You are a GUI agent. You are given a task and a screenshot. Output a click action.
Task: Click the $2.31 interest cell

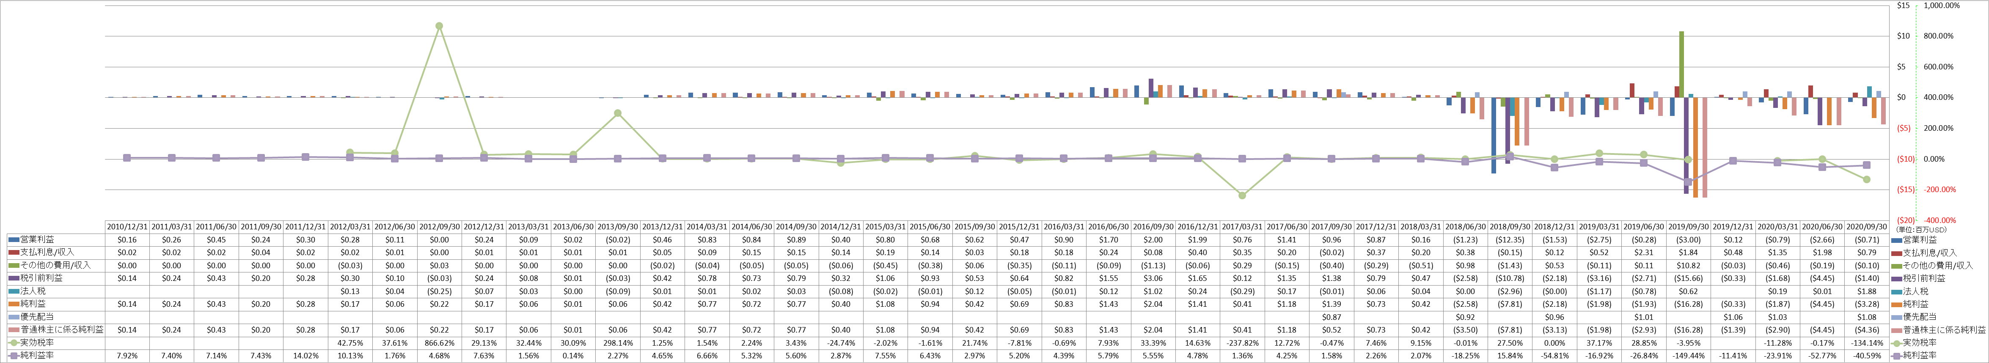click(1644, 253)
